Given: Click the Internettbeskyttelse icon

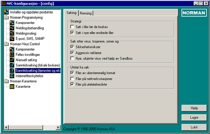Looking at the screenshot, I should 12,76.
